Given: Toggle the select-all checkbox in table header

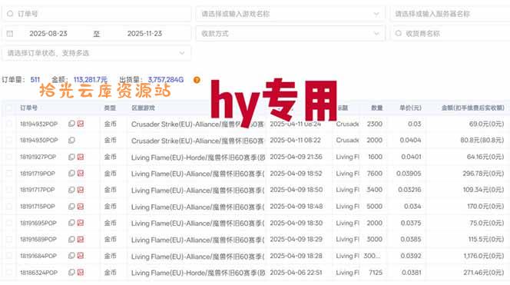Looking at the screenshot, I should [x=9, y=108].
